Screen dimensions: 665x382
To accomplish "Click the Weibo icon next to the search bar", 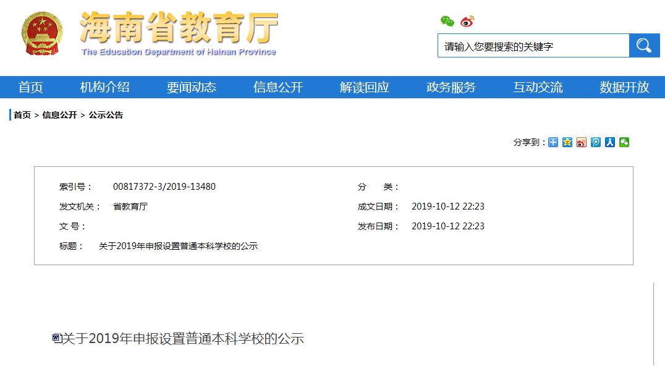I will click(x=467, y=21).
